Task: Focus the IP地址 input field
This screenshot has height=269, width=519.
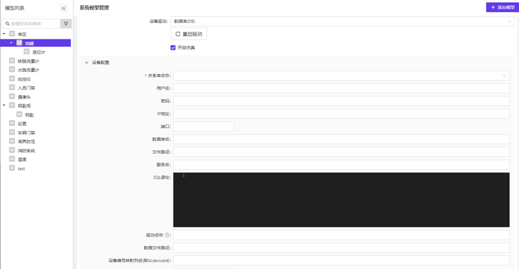Action: [x=341, y=114]
